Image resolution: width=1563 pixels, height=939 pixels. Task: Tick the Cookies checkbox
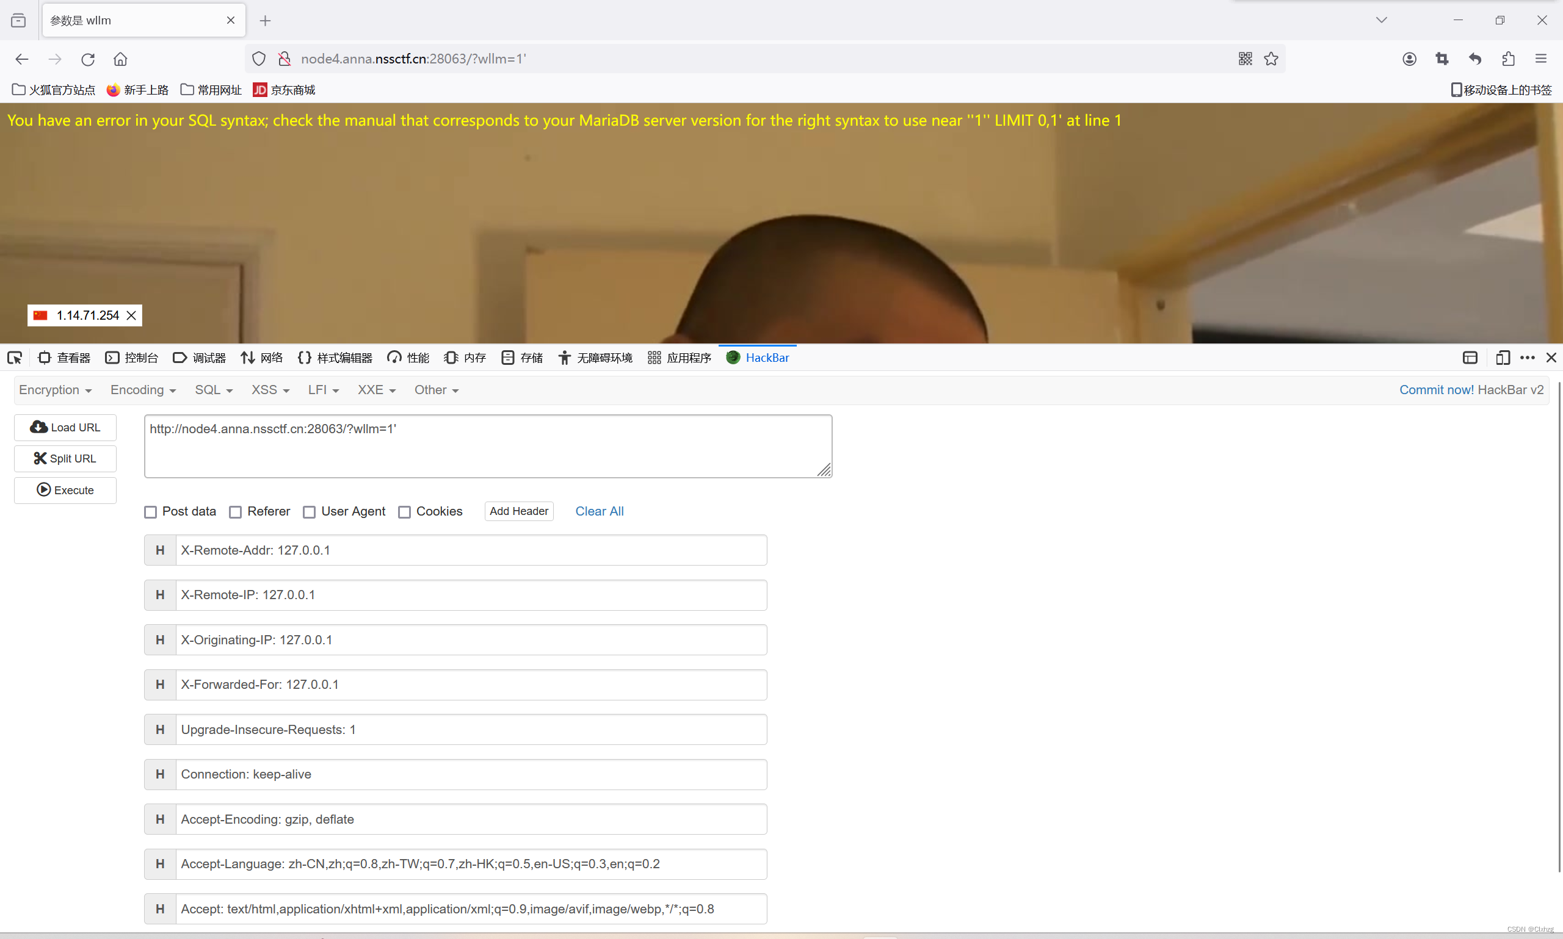(x=405, y=512)
